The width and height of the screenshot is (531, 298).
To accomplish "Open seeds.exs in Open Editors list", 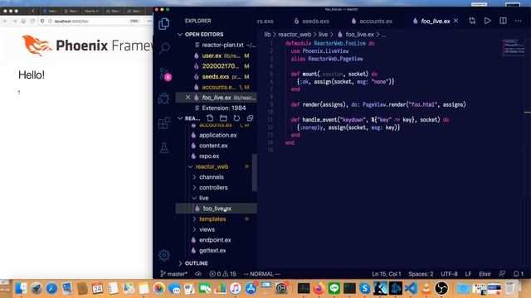I will [x=216, y=76].
